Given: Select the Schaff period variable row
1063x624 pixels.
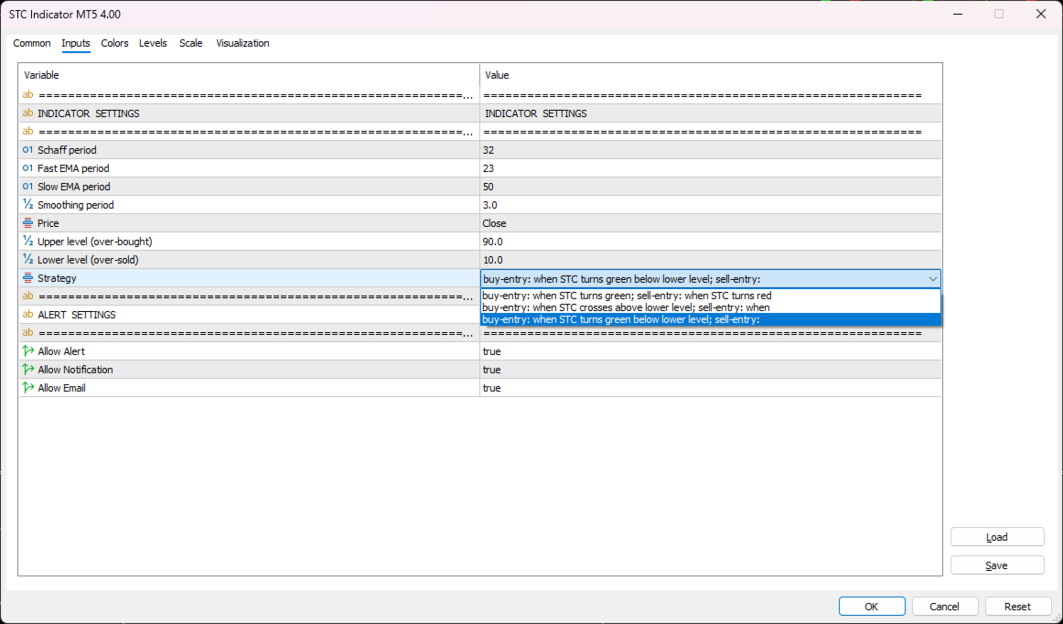Looking at the screenshot, I should 250,150.
